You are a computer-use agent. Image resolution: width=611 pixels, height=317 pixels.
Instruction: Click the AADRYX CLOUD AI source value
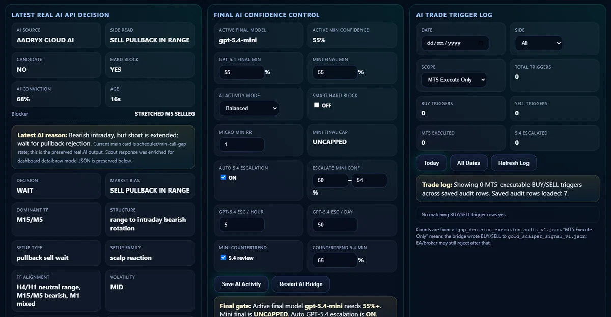(45, 40)
